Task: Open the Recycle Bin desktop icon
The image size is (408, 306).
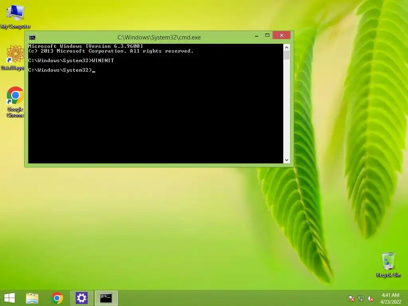Action: (388, 265)
